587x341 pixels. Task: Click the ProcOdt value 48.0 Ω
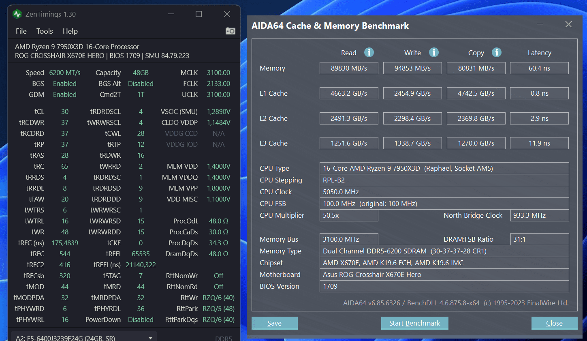[218, 221]
